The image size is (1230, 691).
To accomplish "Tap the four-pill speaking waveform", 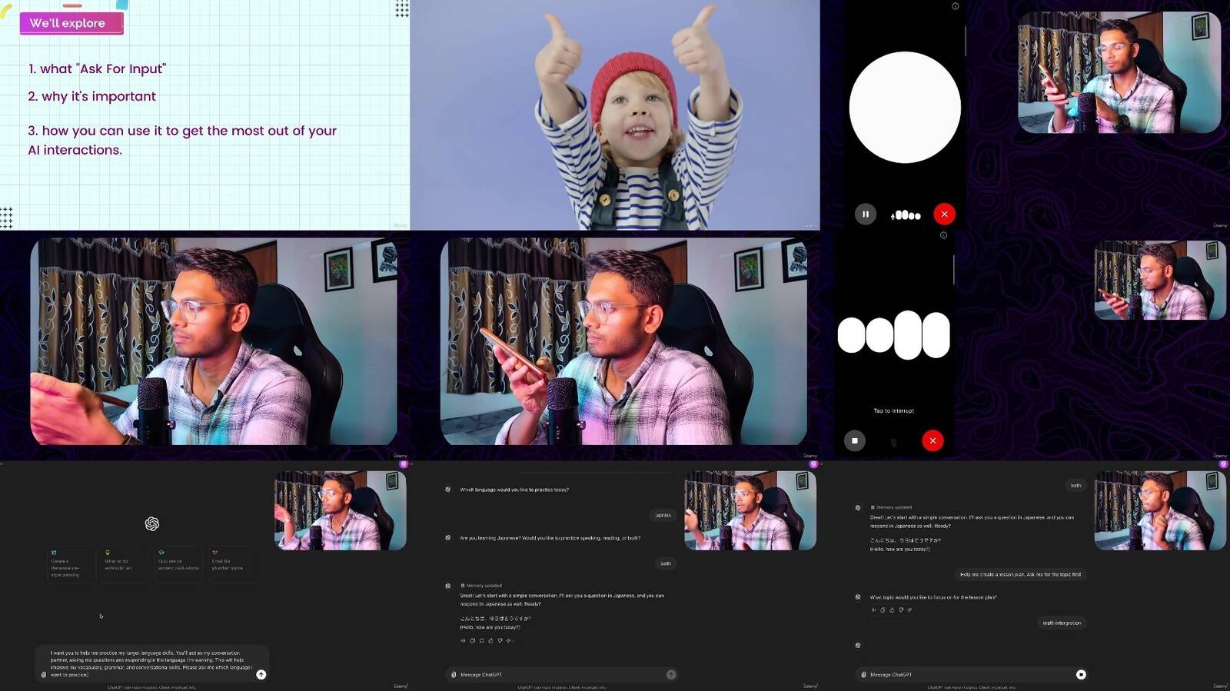I will coord(893,335).
